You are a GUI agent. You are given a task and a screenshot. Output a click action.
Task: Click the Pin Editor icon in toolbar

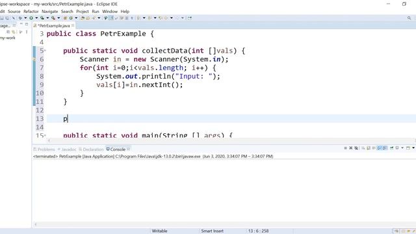click(189, 18)
